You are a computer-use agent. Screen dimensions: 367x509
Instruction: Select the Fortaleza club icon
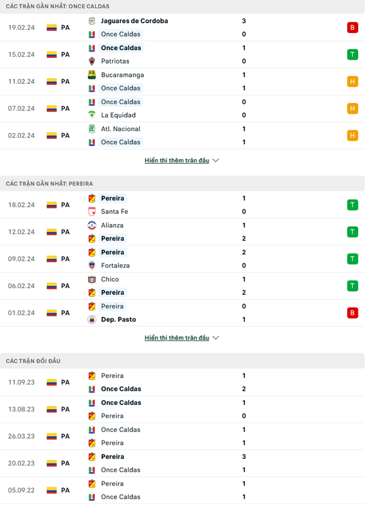[x=92, y=265]
